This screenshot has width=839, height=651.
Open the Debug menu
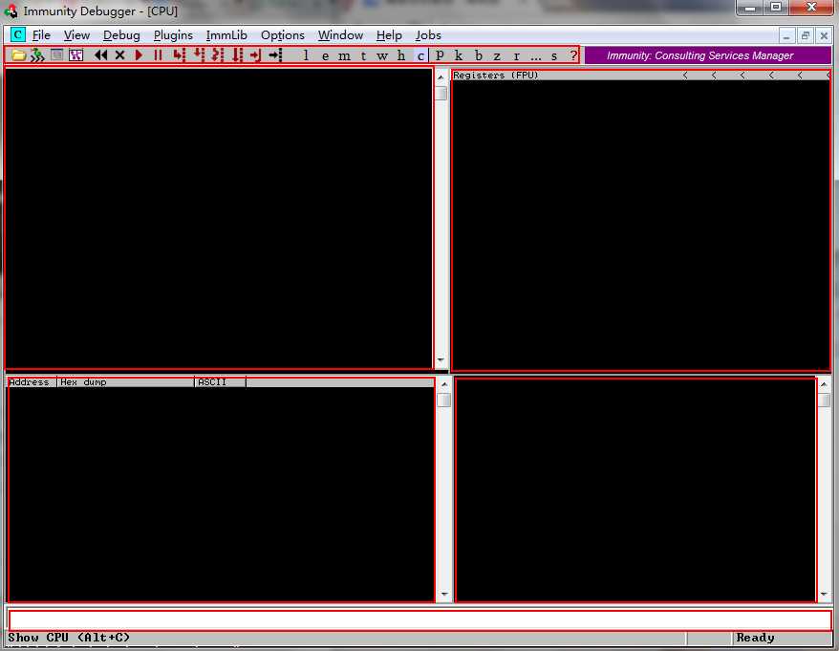point(121,35)
